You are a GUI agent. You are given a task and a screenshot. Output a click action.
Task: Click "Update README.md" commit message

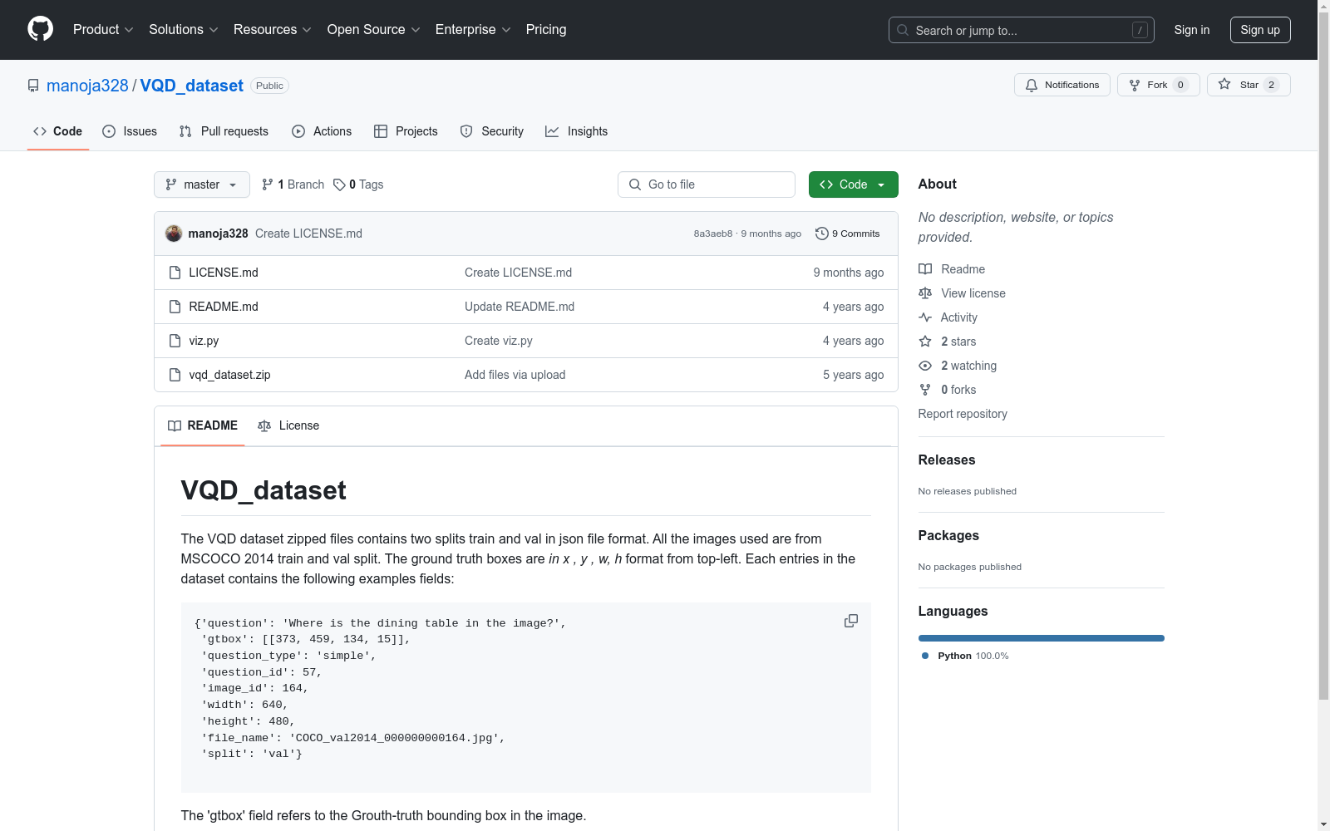[520, 307]
